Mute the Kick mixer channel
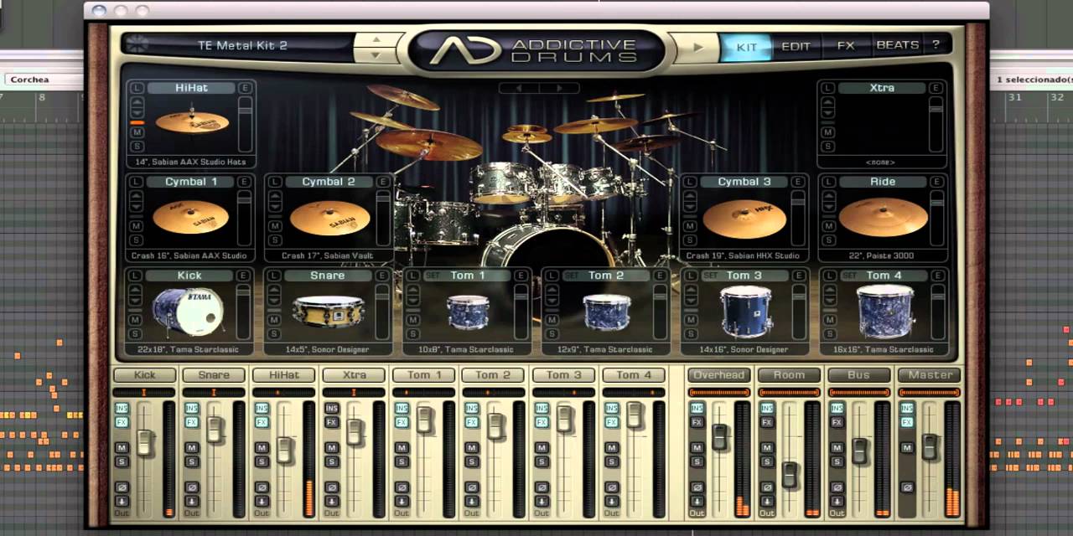The width and height of the screenshot is (1073, 536). click(122, 448)
